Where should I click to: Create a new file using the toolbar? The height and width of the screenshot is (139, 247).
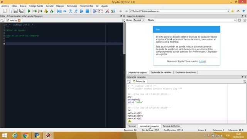click(5, 11)
